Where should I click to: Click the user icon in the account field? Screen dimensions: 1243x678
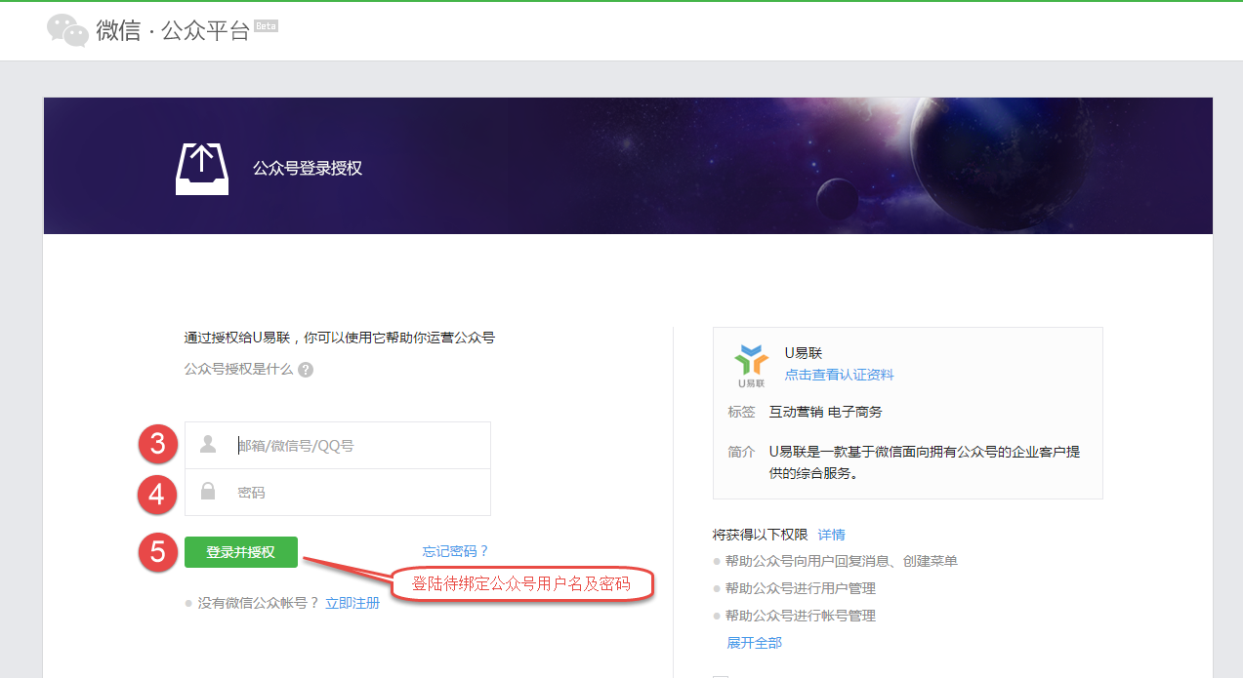click(207, 444)
